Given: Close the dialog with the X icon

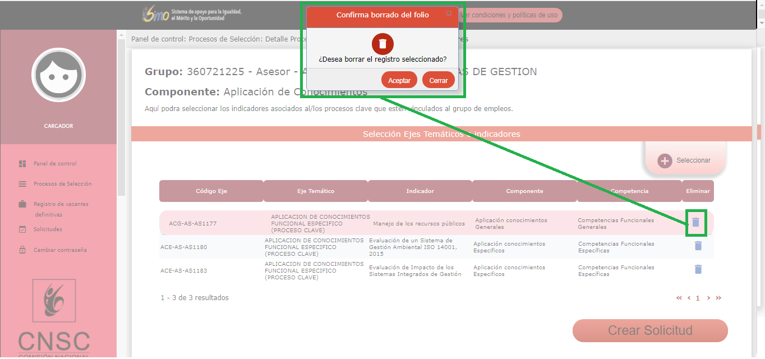Looking at the screenshot, I should [449, 13].
